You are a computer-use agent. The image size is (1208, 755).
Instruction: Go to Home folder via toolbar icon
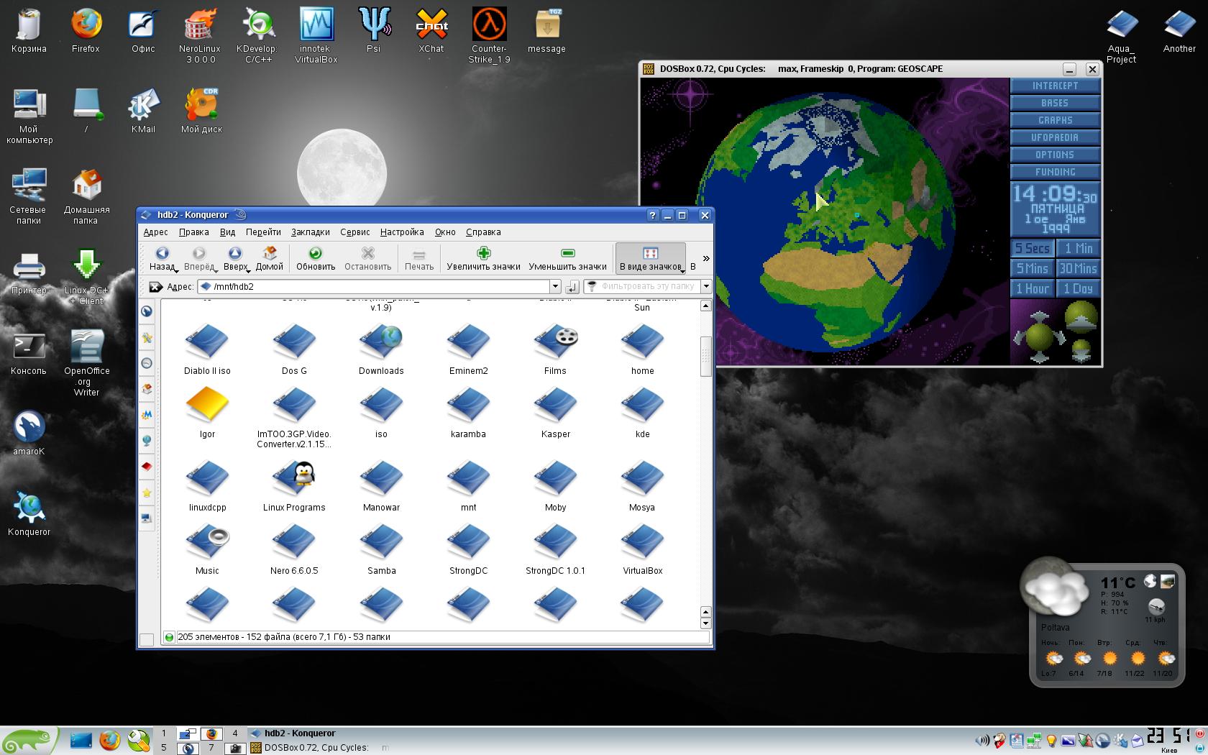click(270, 253)
